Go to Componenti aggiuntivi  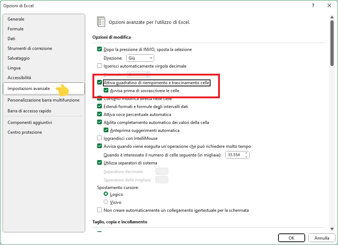click(x=30, y=122)
